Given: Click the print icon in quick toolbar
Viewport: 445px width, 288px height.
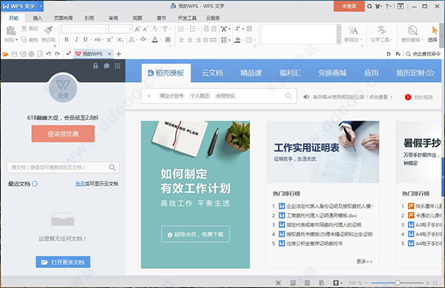Looking at the screenshot, I should point(31,54).
